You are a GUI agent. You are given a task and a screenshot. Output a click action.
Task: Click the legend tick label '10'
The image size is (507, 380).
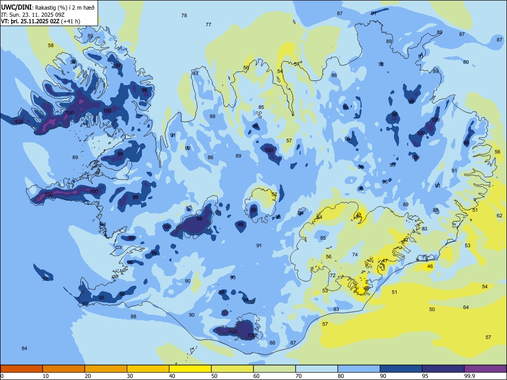click(46, 376)
